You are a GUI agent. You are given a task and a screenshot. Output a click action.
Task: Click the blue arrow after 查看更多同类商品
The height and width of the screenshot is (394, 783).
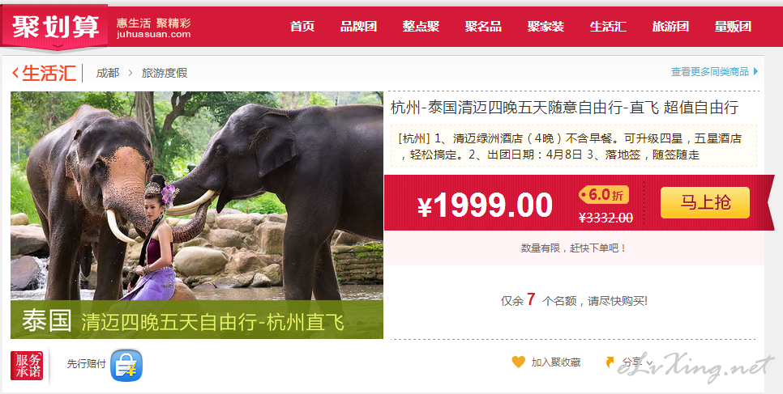pos(755,72)
